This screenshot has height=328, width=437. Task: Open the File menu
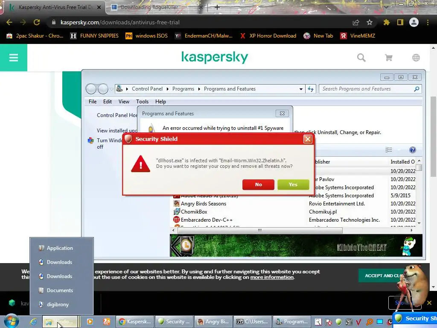click(93, 102)
